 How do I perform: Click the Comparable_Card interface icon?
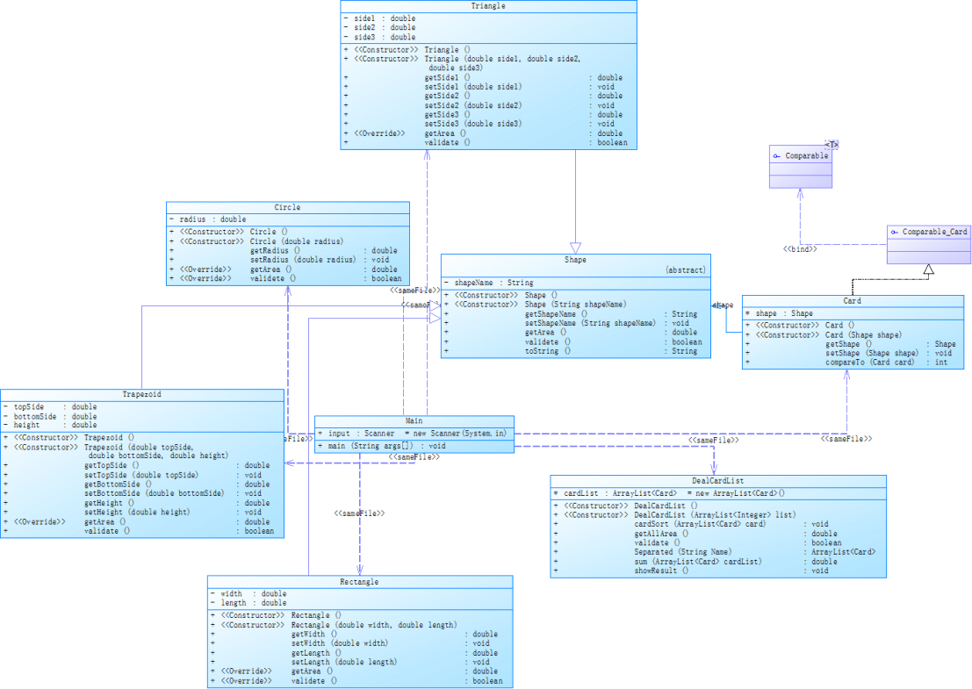point(894,232)
